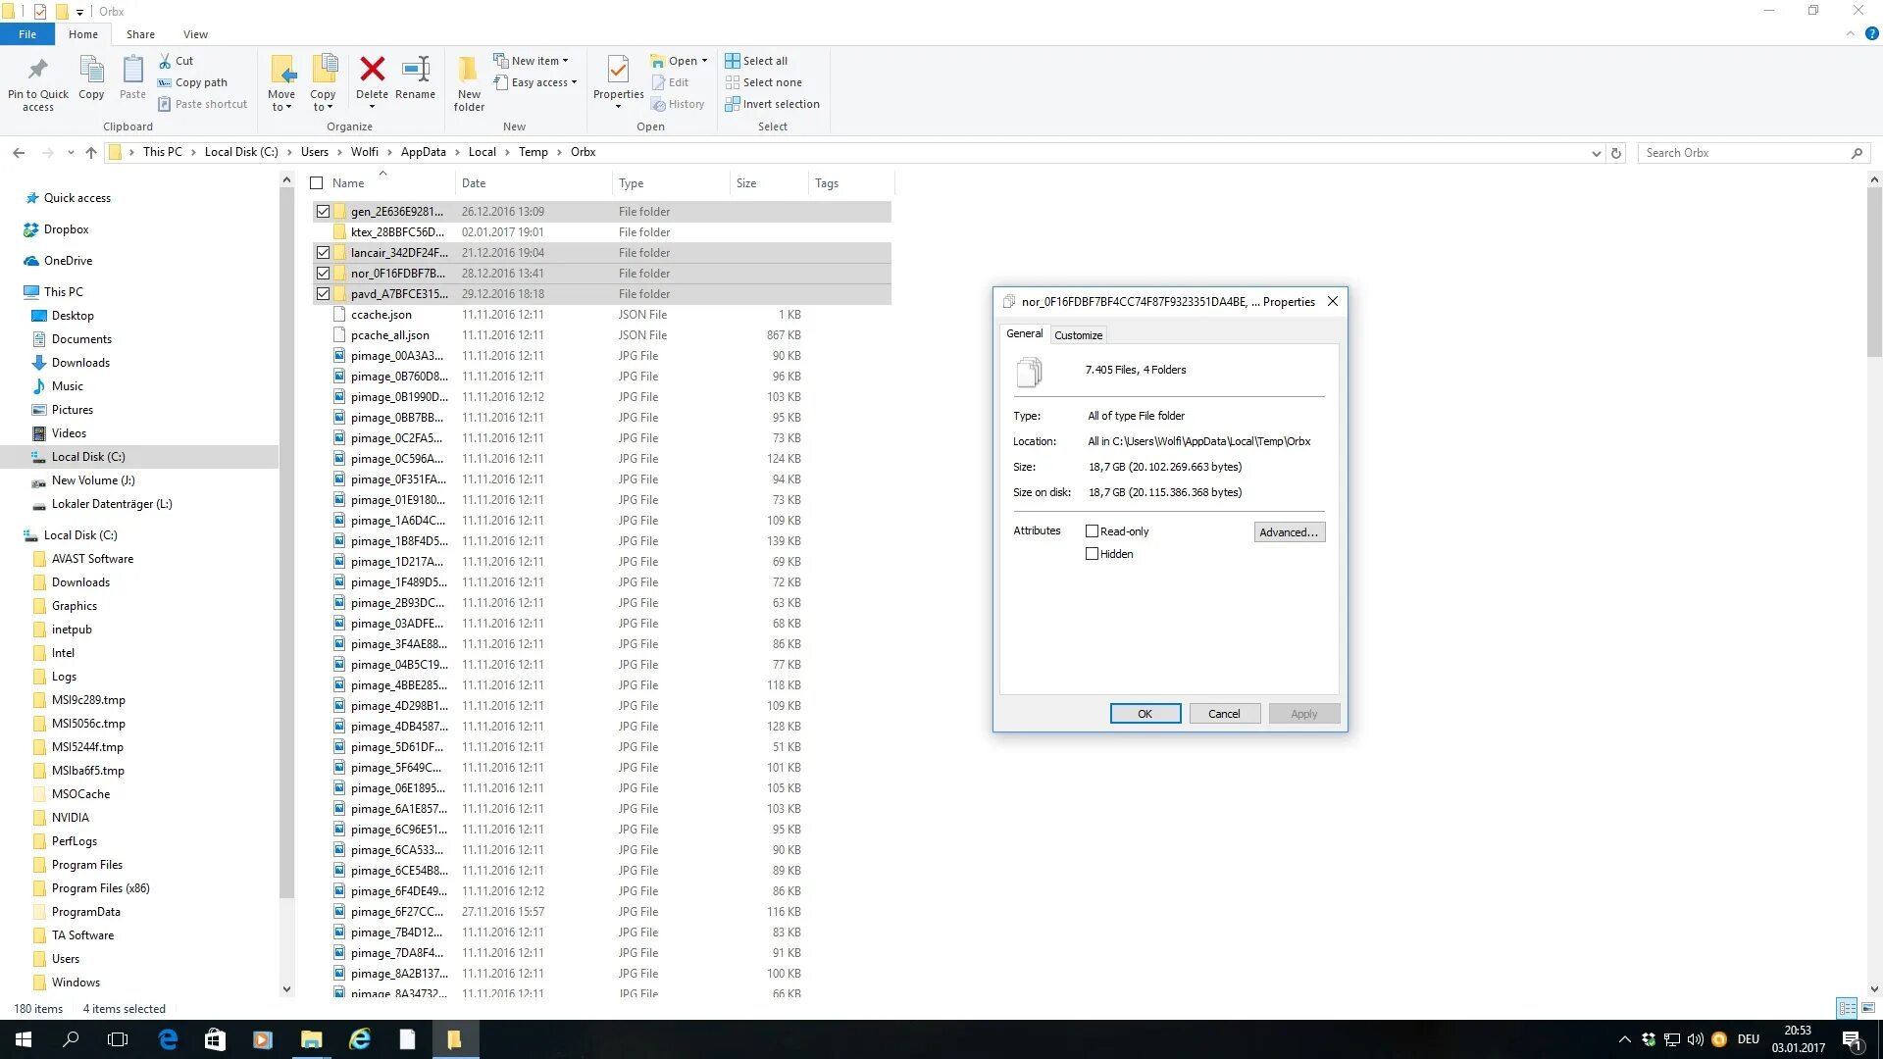Image resolution: width=1883 pixels, height=1059 pixels.
Task: Open the File menu
Action: tap(27, 34)
